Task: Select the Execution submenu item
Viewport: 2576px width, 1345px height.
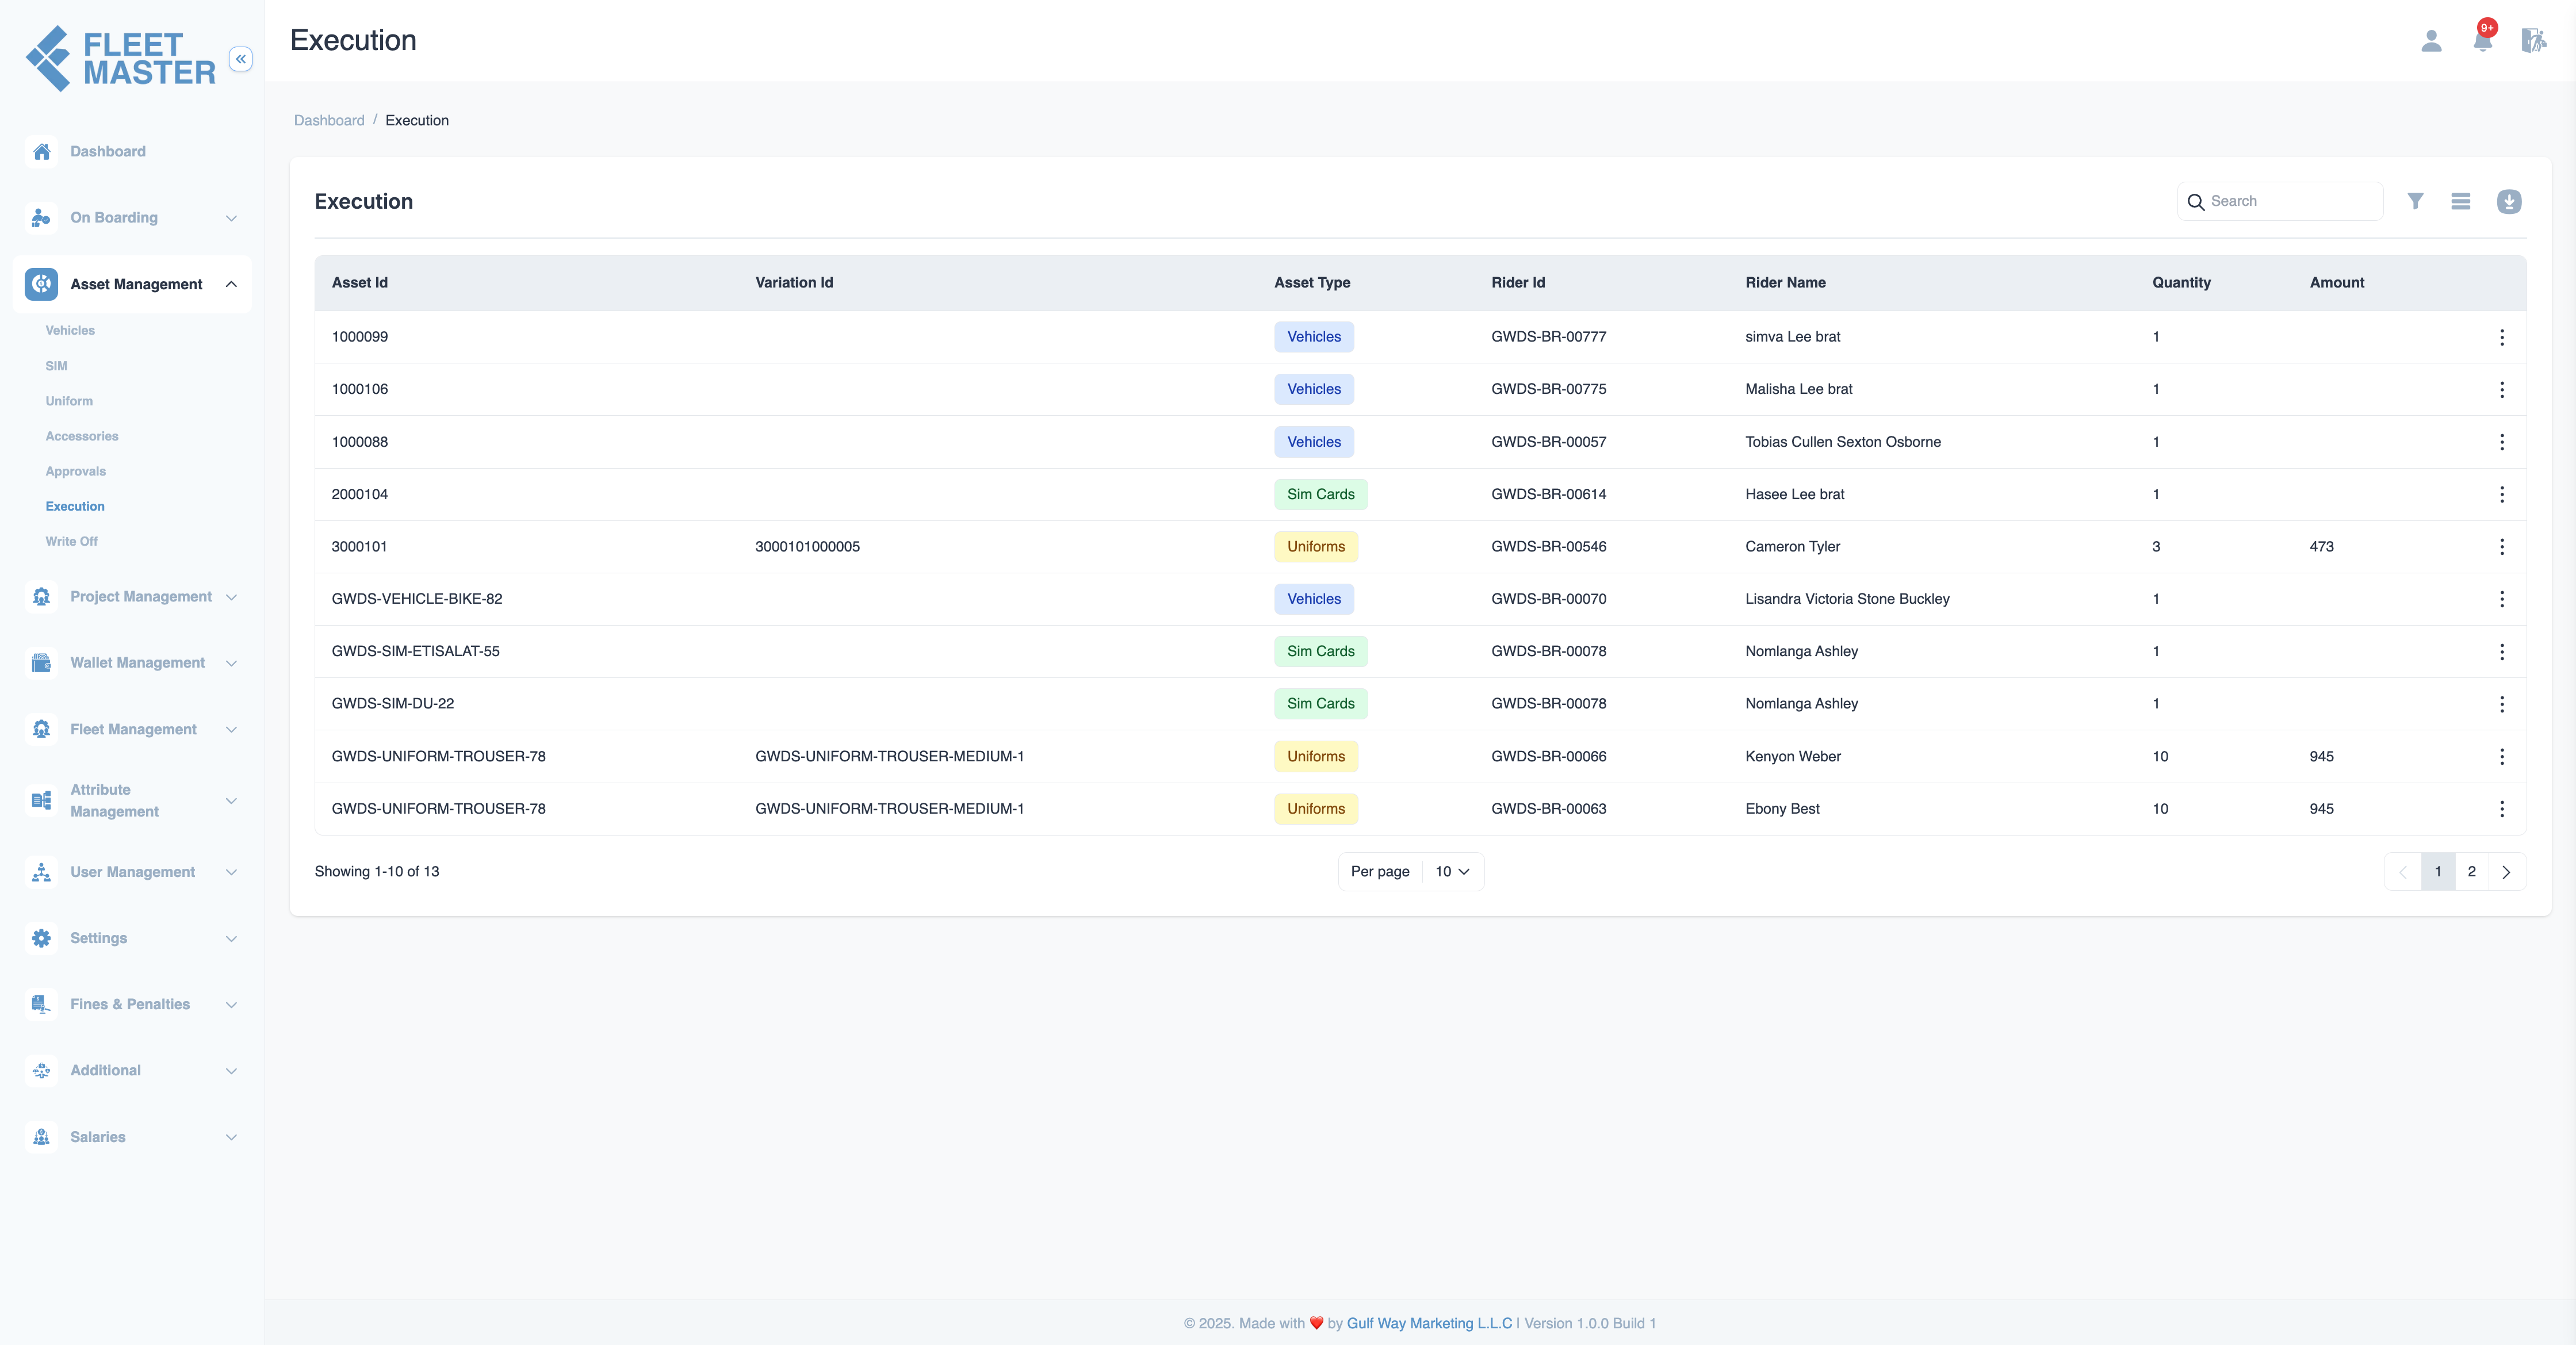Action: pos(75,506)
